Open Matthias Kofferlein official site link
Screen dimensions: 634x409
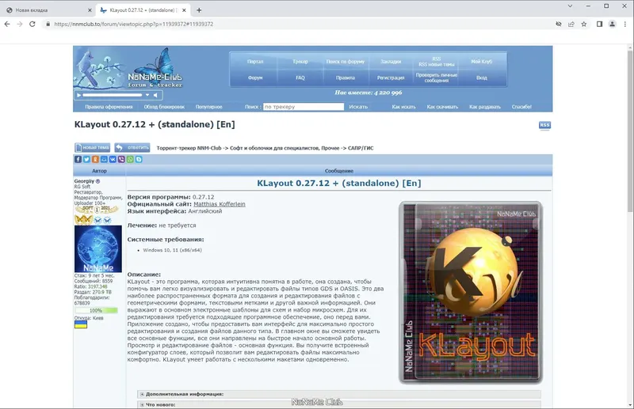pos(220,204)
